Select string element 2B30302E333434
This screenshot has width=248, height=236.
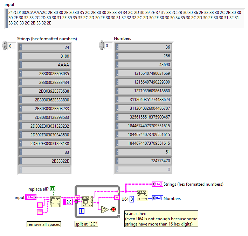[x=45, y=82]
